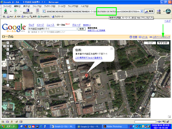Viewport: 172px width, 129px height.
Task: Go to Home (ホーム) in personal toolbar
Action: pos(25,17)
